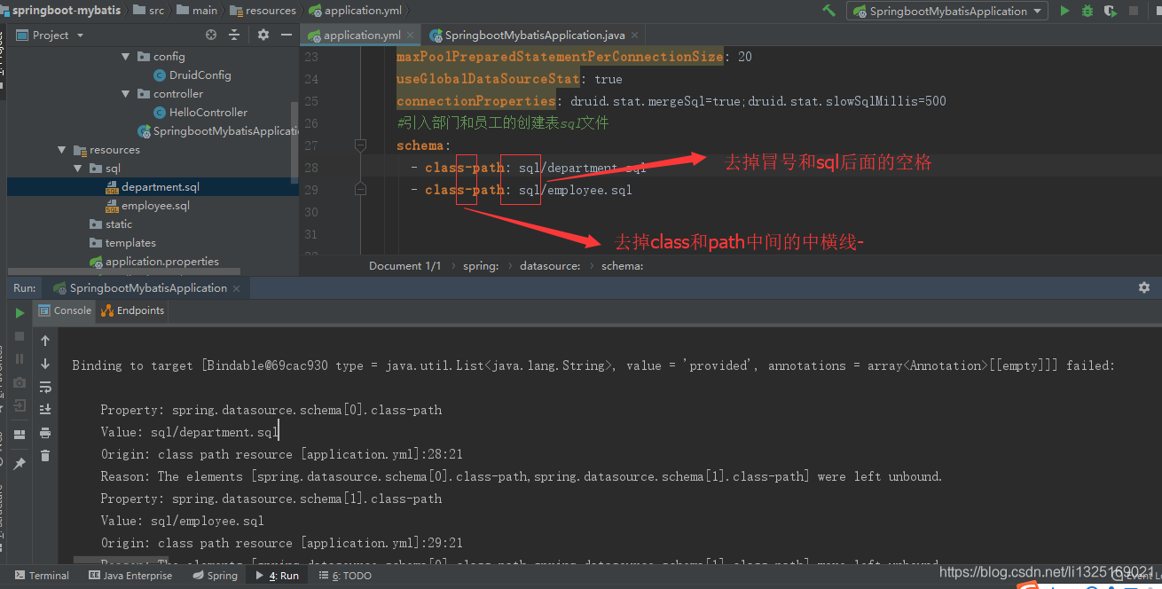The width and height of the screenshot is (1162, 589).
Task: Build project with the hammer icon
Action: tap(828, 11)
